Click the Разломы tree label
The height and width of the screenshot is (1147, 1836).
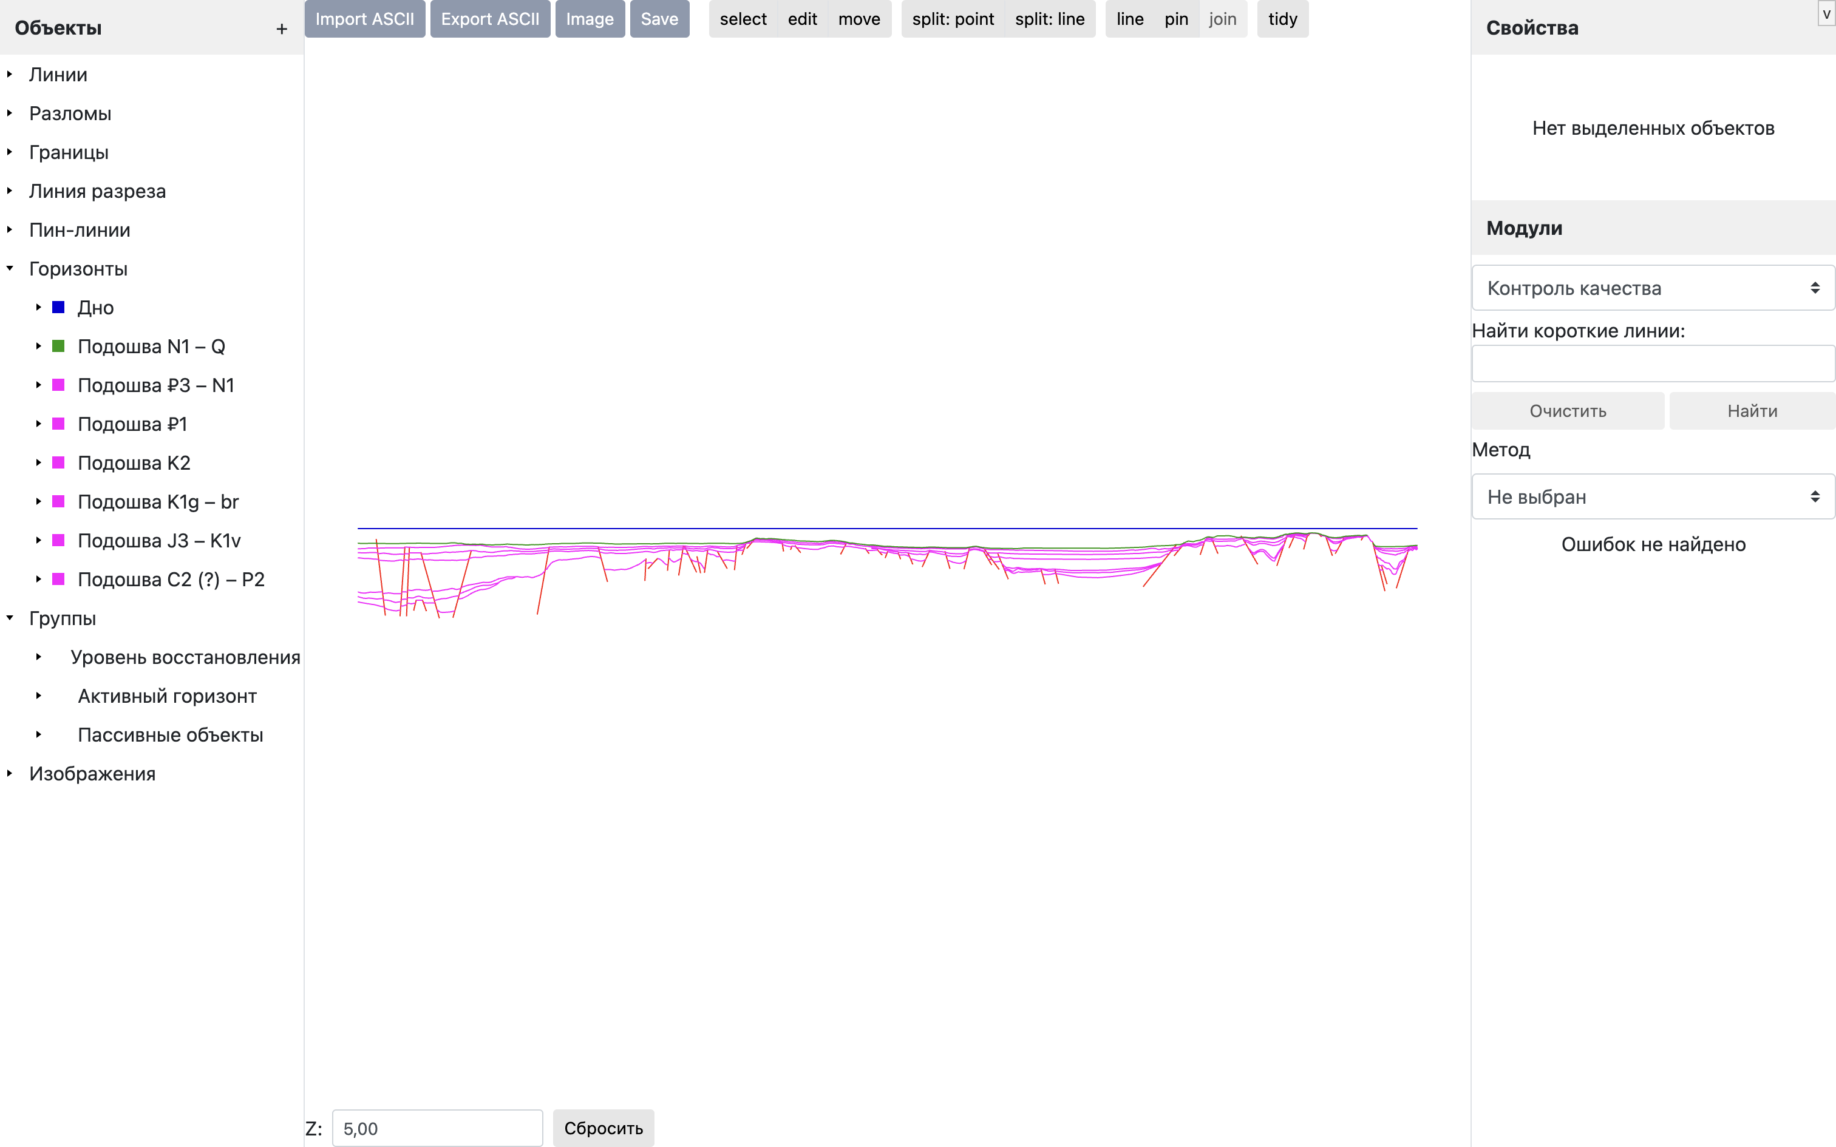click(x=70, y=113)
